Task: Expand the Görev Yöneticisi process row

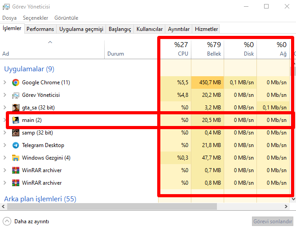Action: pyautogui.click(x=5, y=95)
